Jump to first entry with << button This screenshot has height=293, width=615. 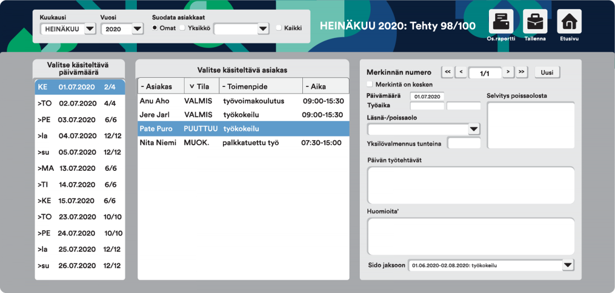coord(447,72)
